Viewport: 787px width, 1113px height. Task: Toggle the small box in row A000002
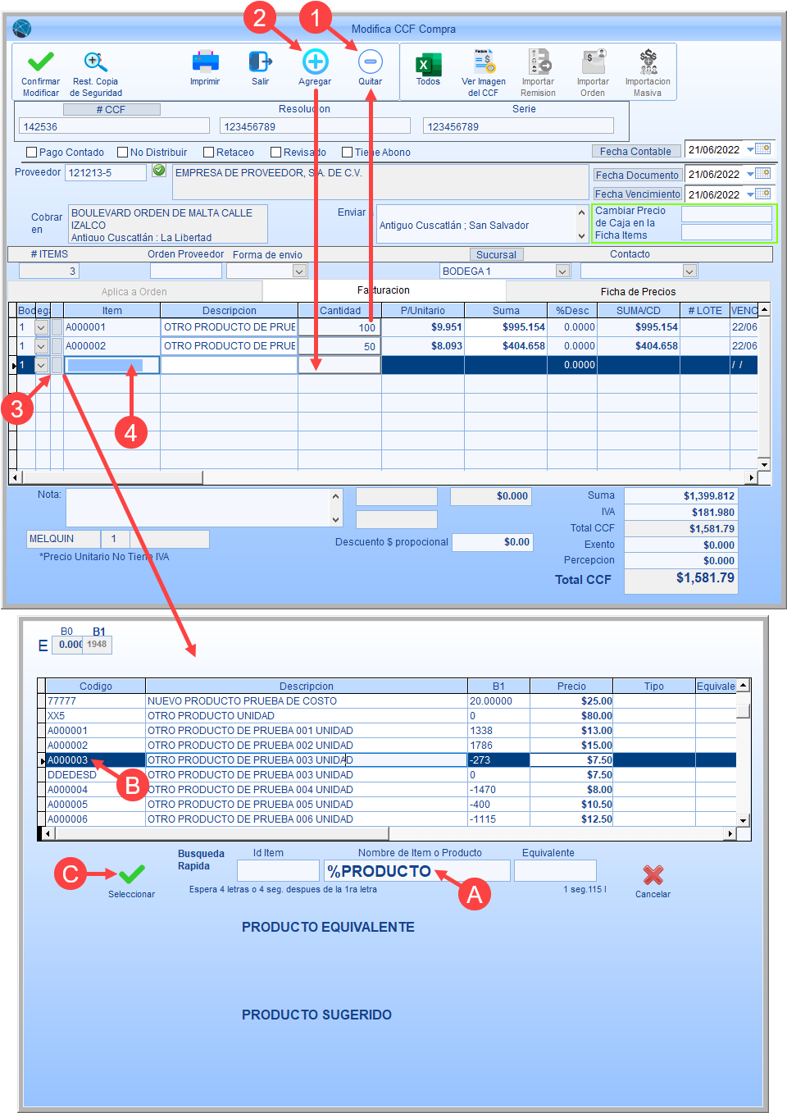57,346
